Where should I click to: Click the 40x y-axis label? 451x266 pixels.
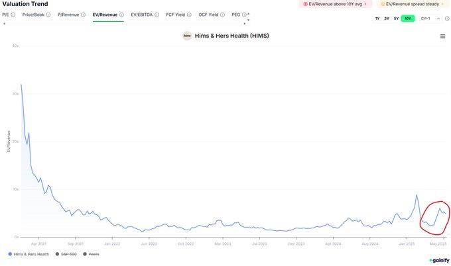pos(15,46)
